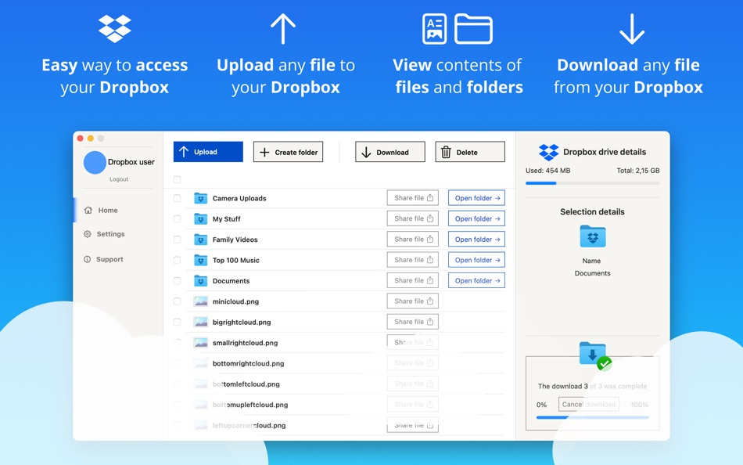Click the document file icon in the banner
Image resolution: width=743 pixels, height=465 pixels.
(x=435, y=29)
